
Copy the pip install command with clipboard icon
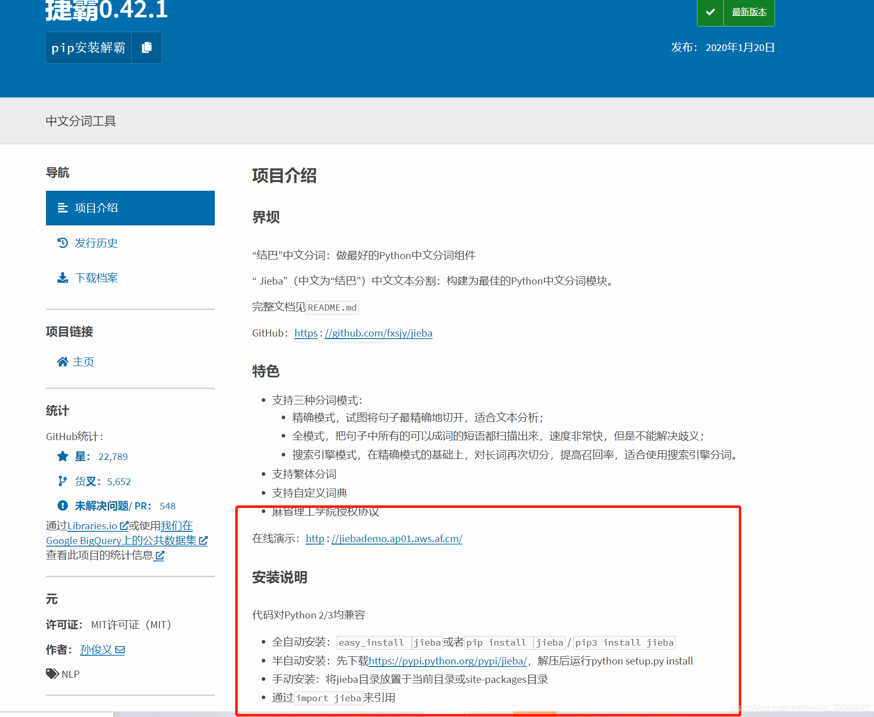click(146, 47)
